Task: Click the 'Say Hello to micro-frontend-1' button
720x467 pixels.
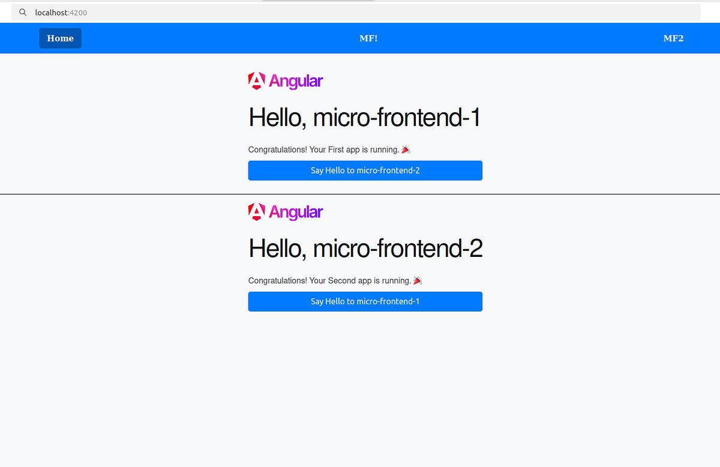Action: click(x=365, y=301)
